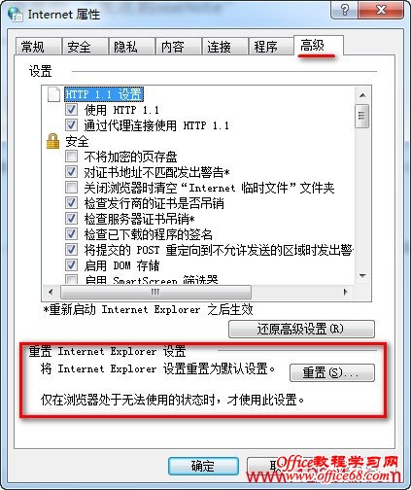Check 关闭浏览器时清空 Internet 临时文件 option
Image resolution: width=411 pixels, height=490 pixels.
click(71, 187)
